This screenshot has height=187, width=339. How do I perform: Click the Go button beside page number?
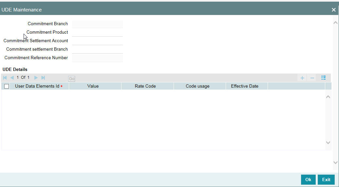(x=71, y=79)
